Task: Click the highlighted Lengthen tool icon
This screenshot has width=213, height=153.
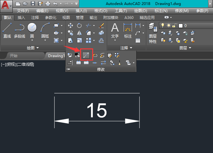Action: (x=86, y=55)
